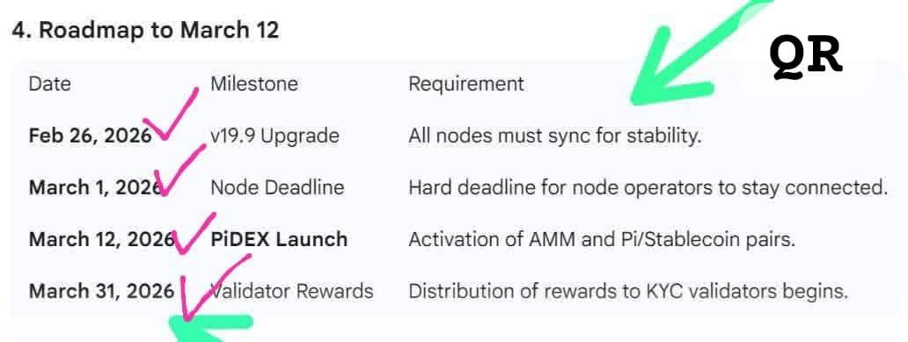This screenshot has height=342, width=908.
Task: Click the pink checkmark over Validator Rewards
Action: coord(215,287)
